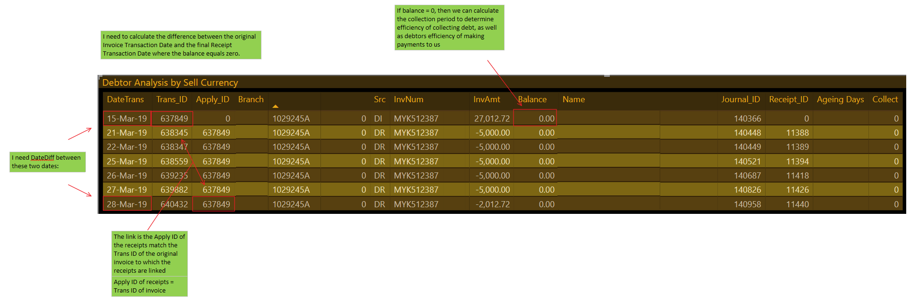Click invoice amount -2,012.72
Screen dimensions: 910x301
point(493,204)
